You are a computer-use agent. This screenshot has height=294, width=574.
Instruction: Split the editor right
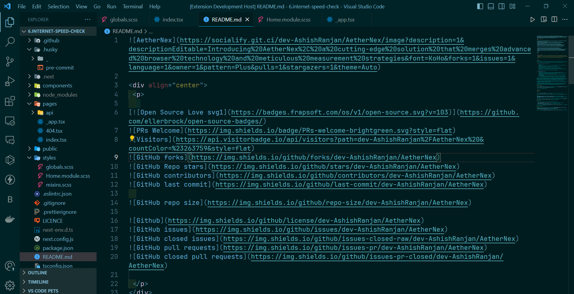click(x=554, y=19)
